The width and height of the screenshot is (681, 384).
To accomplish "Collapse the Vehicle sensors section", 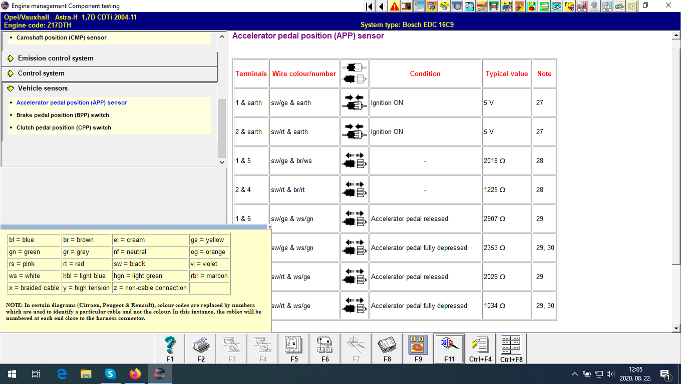I will pyautogui.click(x=110, y=88).
